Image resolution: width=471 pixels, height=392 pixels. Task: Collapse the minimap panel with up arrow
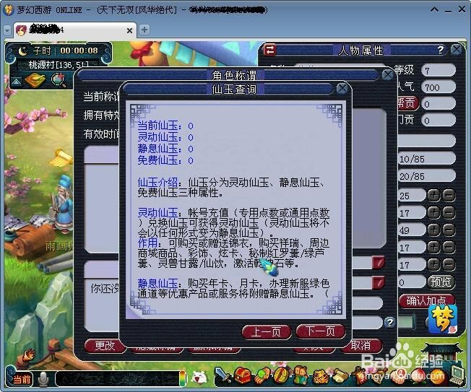click(17, 82)
